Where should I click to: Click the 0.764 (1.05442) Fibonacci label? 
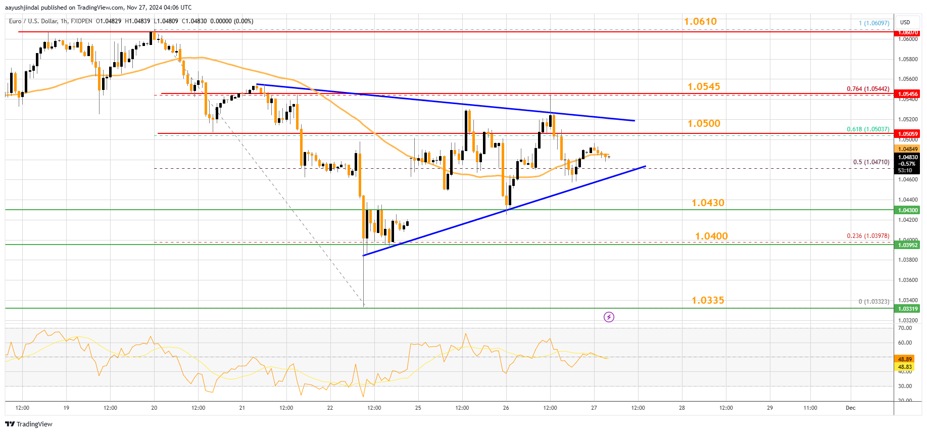pos(868,89)
